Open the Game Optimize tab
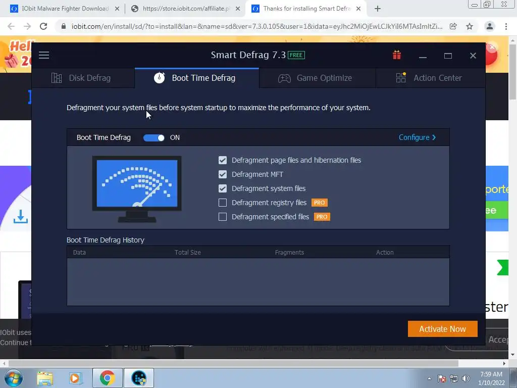This screenshot has height=388, width=517. tap(317, 78)
